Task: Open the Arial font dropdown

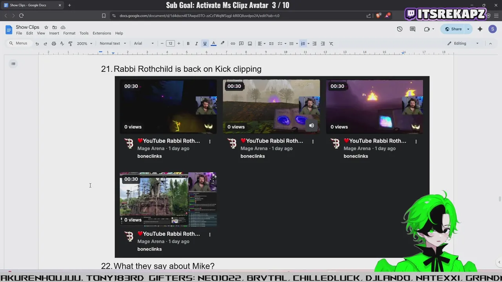Action: point(144,43)
